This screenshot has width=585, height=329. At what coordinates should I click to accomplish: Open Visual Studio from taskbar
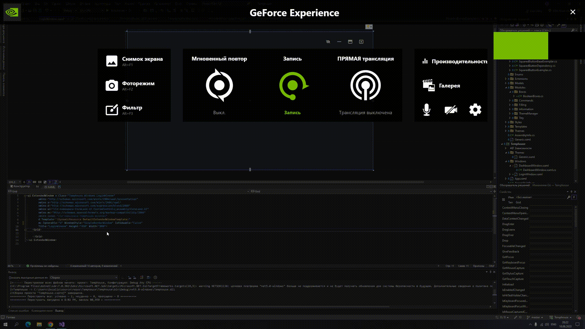pyautogui.click(x=62, y=324)
